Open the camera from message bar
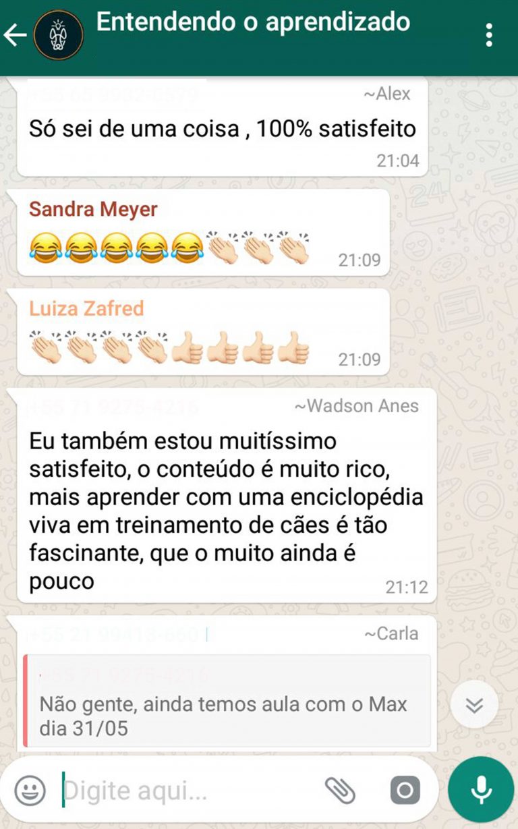The image size is (518, 829). point(405,790)
